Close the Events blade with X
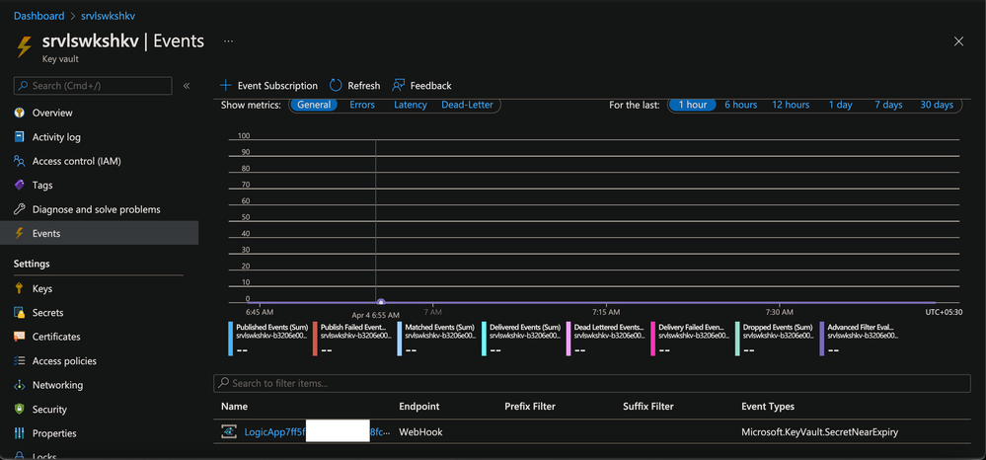The image size is (986, 460). tap(959, 40)
